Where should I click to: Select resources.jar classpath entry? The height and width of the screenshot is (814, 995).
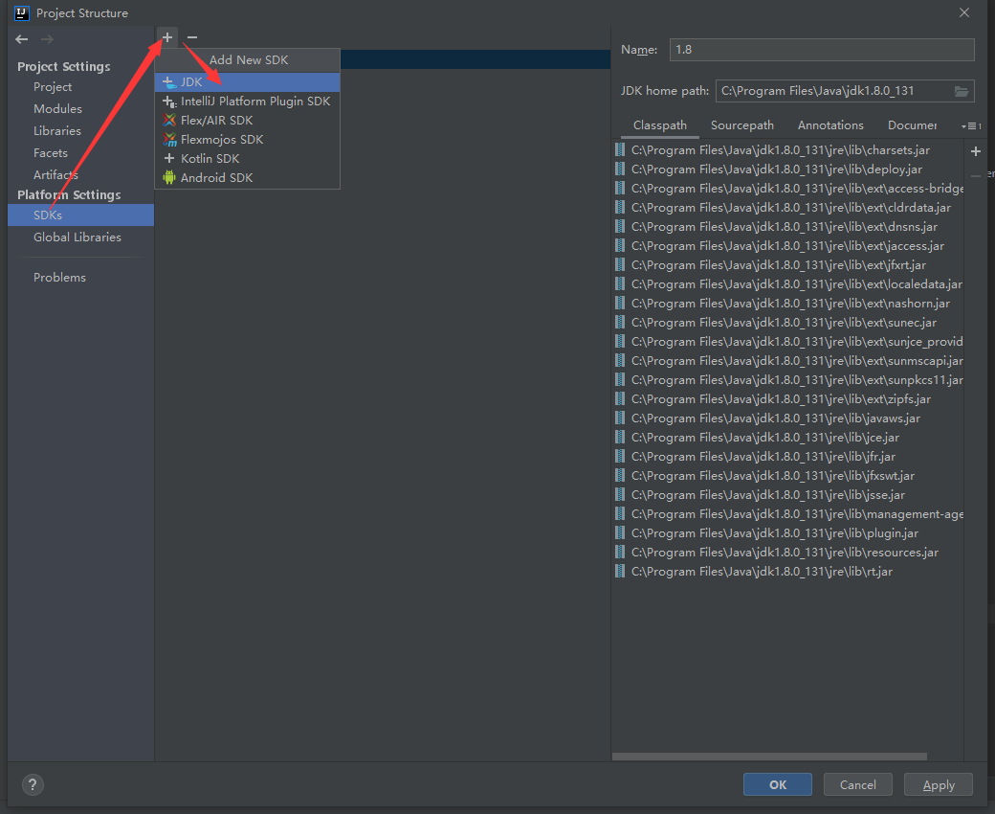click(x=786, y=553)
